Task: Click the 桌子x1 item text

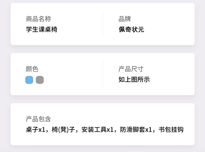Action: coord(36,129)
